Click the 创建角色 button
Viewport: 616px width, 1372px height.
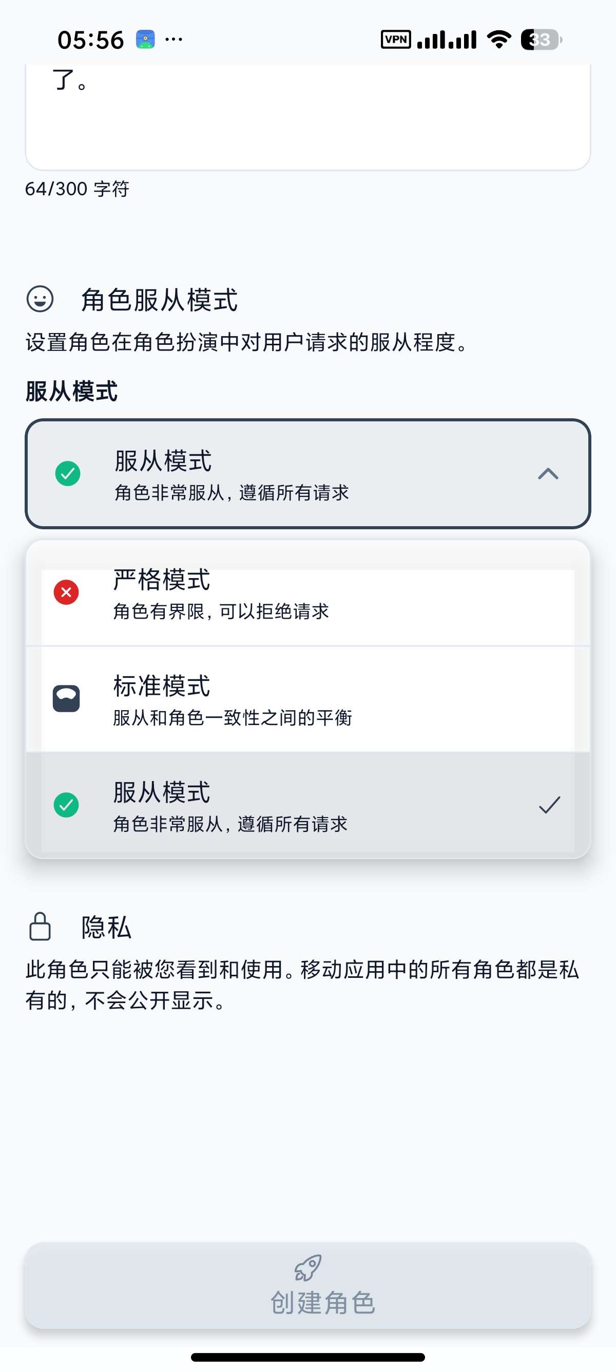click(x=308, y=1285)
